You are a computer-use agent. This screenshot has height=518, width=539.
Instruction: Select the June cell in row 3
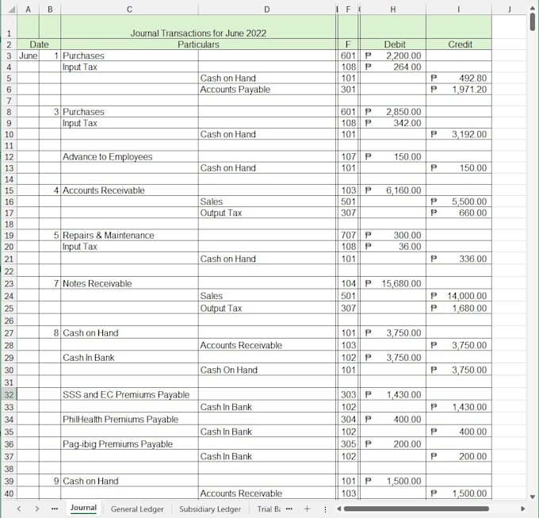(28, 56)
